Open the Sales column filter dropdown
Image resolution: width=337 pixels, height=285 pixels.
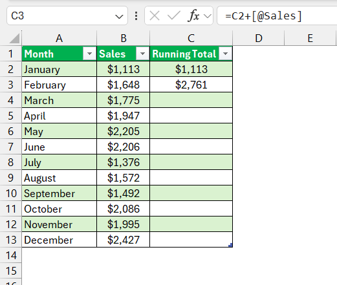tap(142, 54)
